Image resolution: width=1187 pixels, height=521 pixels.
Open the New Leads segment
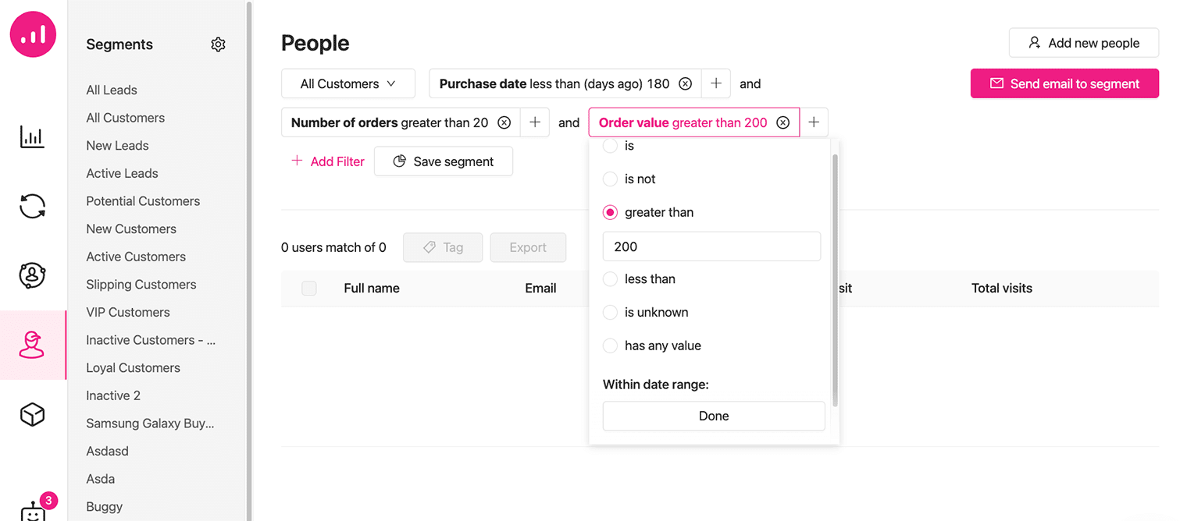click(x=117, y=145)
